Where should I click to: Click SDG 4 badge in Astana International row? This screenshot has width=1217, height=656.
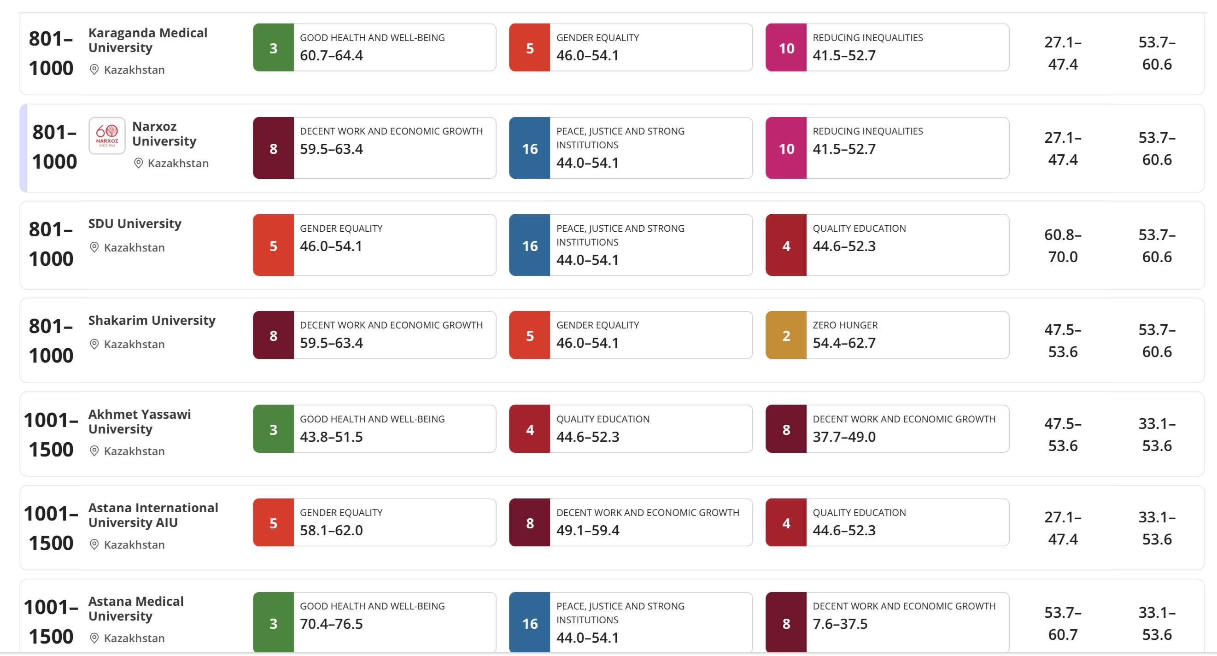point(786,523)
